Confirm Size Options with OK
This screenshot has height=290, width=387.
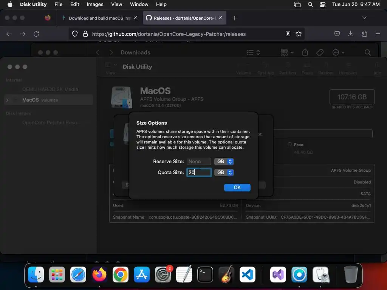(237, 187)
